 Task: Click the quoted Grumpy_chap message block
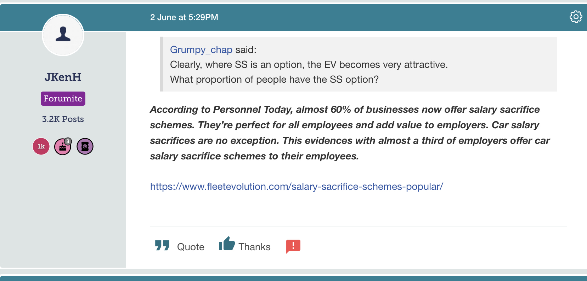click(359, 64)
